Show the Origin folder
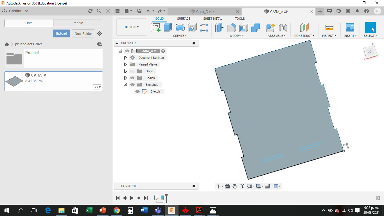This screenshot has width=384, height=216. point(132,71)
